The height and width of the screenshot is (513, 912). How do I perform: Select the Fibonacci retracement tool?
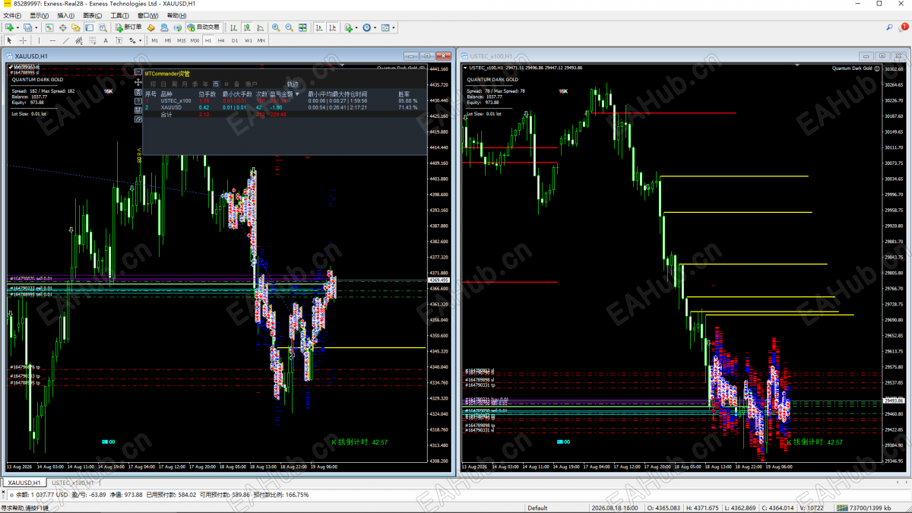tap(92, 40)
